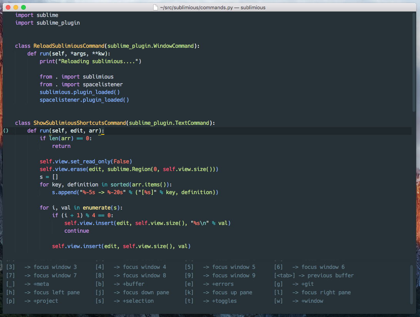Click the shortcuts panel scrollbar
The width and height of the screenshot is (420, 317).
pos(412,284)
